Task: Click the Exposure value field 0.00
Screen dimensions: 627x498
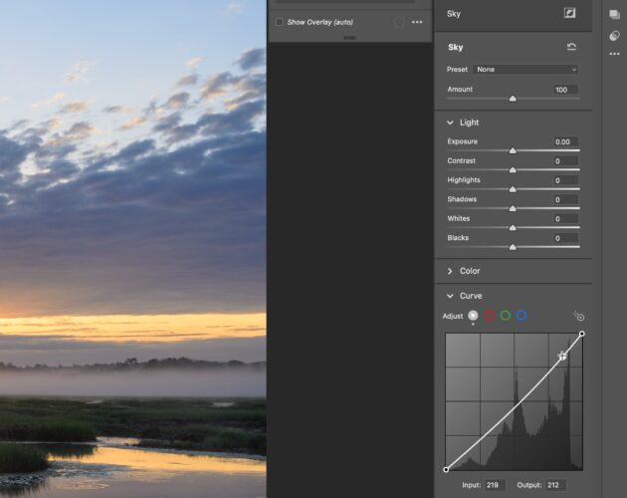Action: pos(564,141)
